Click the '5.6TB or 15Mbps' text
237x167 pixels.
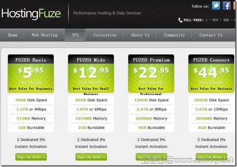pos(212,109)
